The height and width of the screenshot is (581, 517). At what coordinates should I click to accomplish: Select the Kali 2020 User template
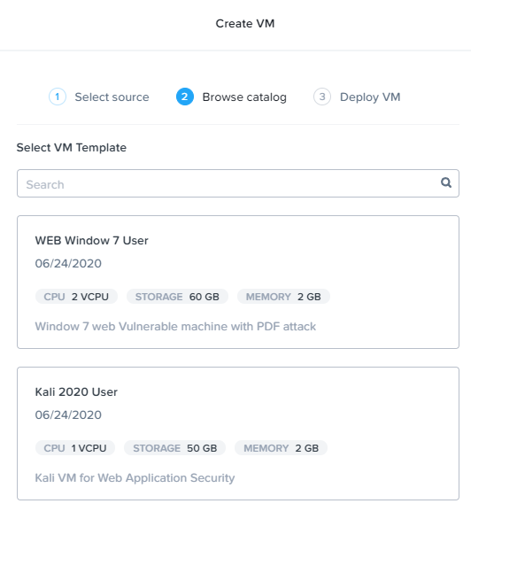(238, 433)
